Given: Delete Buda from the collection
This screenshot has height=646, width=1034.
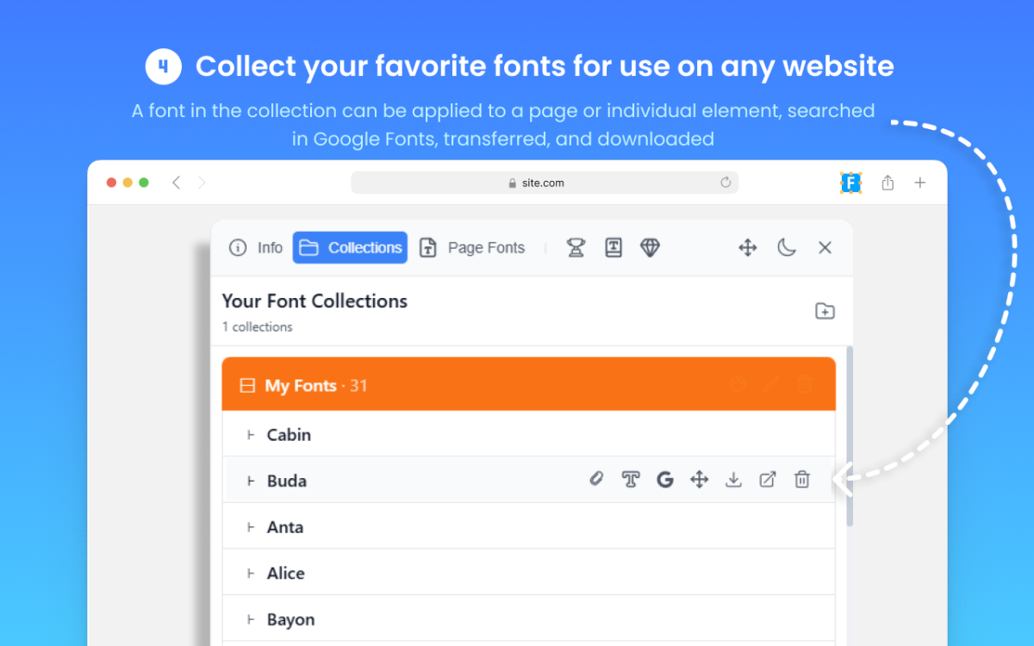Looking at the screenshot, I should click(x=801, y=480).
